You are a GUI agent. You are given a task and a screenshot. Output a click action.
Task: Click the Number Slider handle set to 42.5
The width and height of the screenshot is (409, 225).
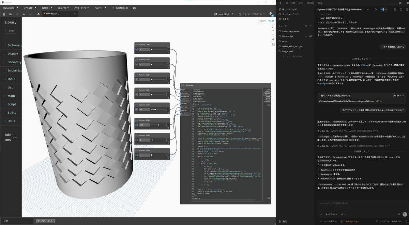(x=158, y=125)
